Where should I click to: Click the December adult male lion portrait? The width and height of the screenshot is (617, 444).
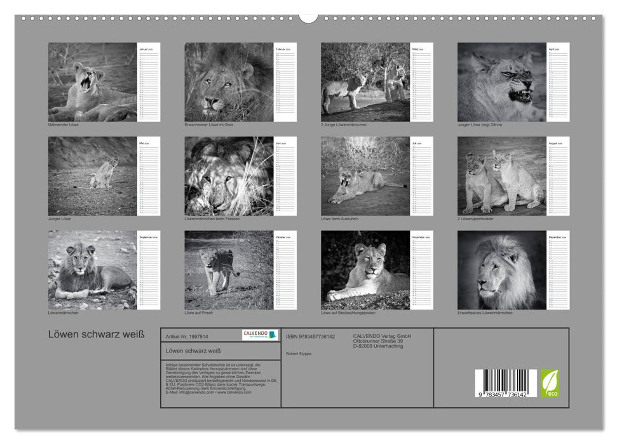(502, 270)
